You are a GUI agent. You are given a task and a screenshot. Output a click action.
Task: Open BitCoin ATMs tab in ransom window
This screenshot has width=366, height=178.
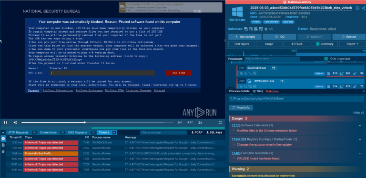click(x=114, y=90)
